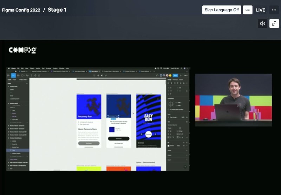This screenshot has width=281, height=195.
Task: Click the Download circle button on Easy Run
Action: [148, 134]
